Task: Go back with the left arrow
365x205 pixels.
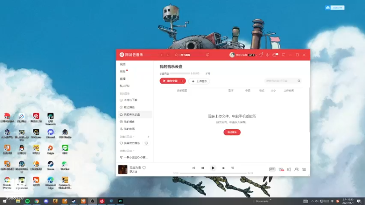Action: [x=162, y=55]
